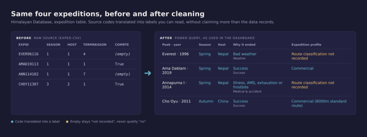The height and width of the screenshot is (137, 367).
Task: Select the CHOY11307 expedition ID cell
Action: click(x=29, y=84)
